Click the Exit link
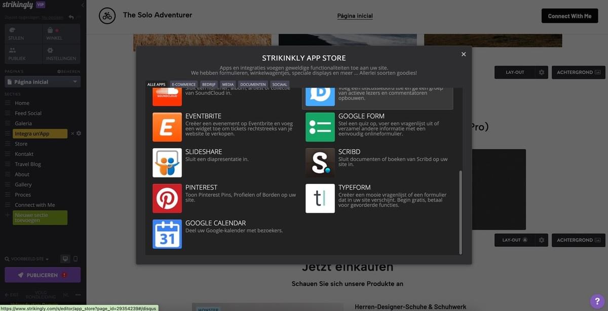608x311 pixels. [x=12, y=294]
